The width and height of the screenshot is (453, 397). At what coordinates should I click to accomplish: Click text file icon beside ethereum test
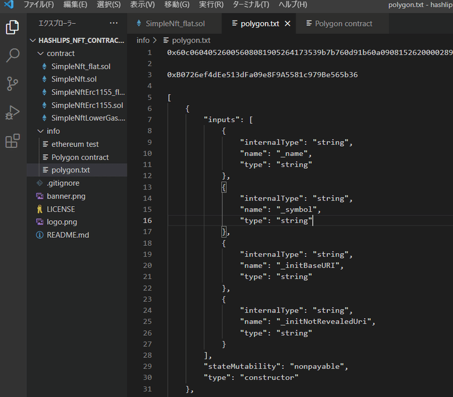tap(45, 144)
